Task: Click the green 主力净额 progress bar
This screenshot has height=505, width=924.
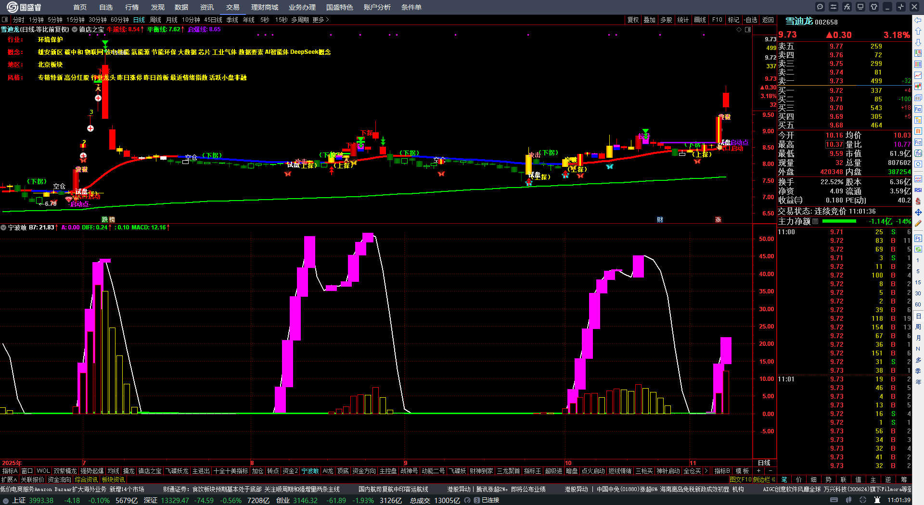Action: (x=839, y=221)
